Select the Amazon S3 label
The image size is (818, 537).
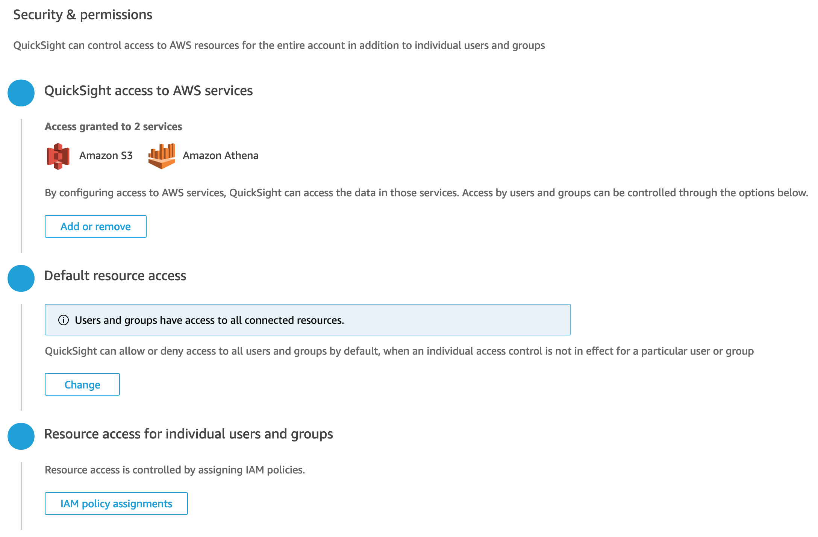(106, 156)
